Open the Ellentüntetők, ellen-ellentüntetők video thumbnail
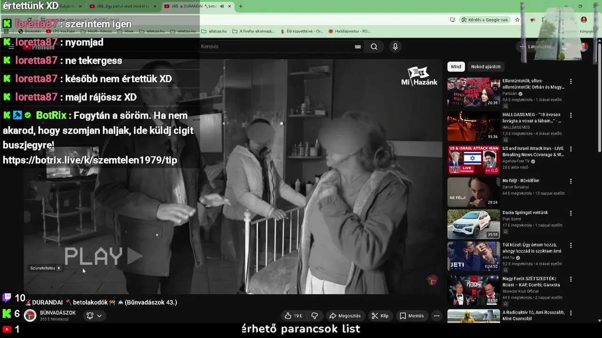 474,92
